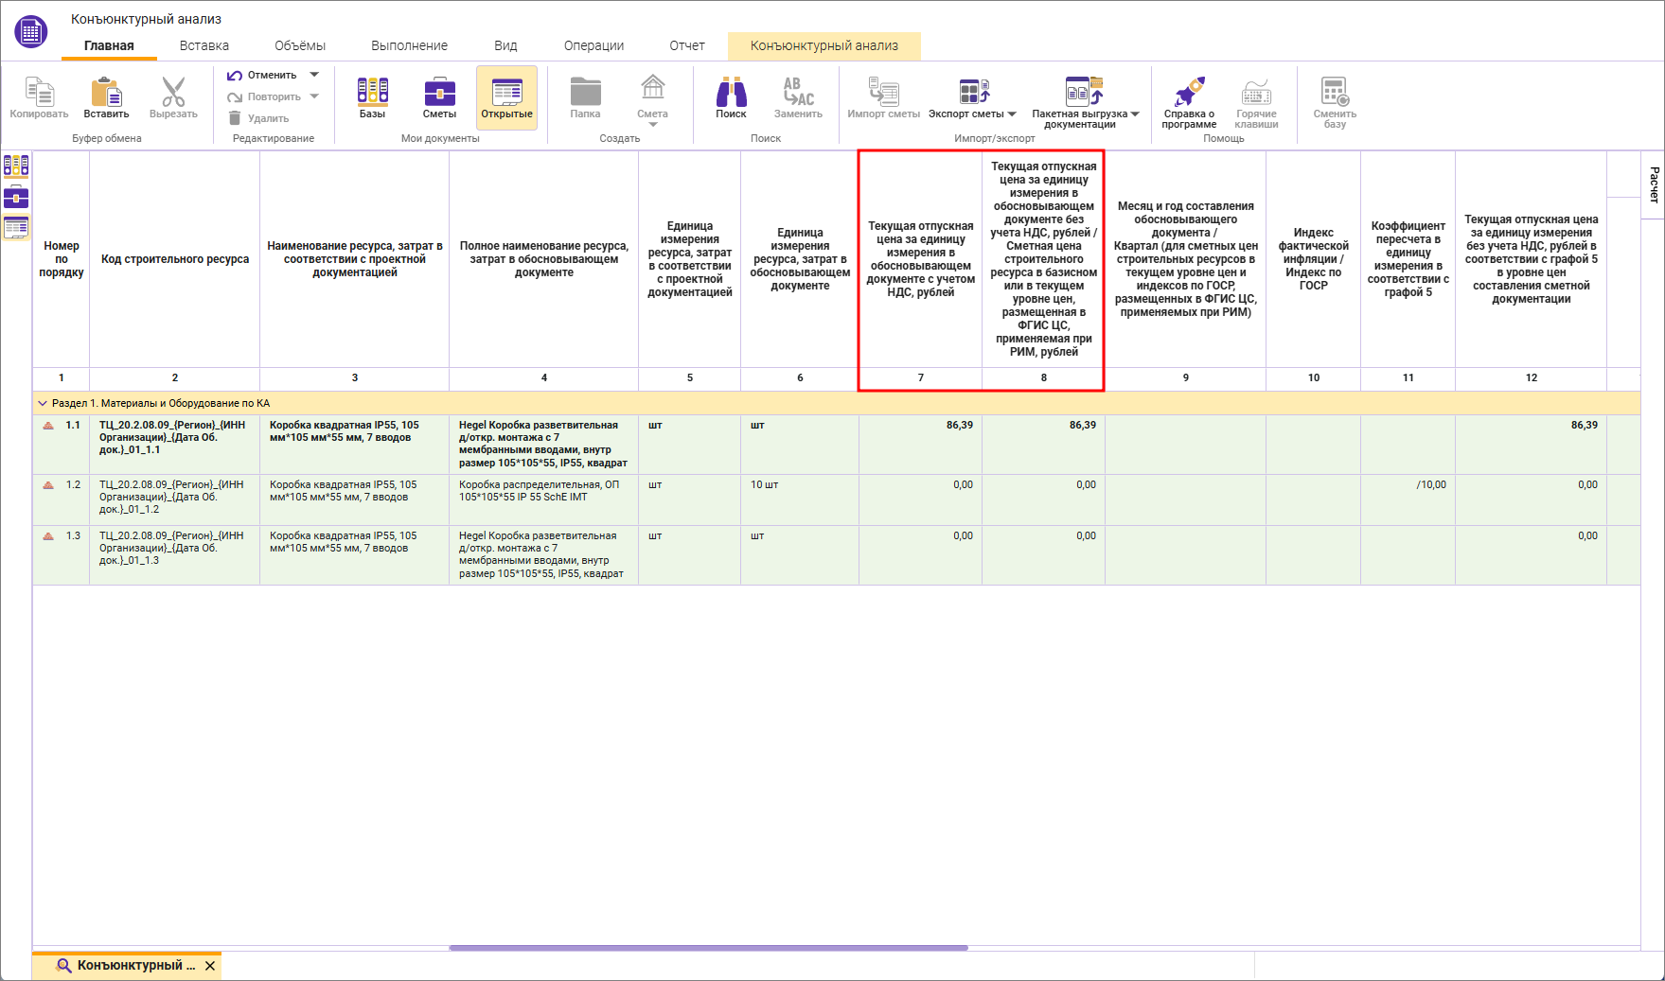Screen dimensions: 1665x981
Task: Expand the Пакетная выгрузка документации dropdown
Action: click(x=1135, y=114)
